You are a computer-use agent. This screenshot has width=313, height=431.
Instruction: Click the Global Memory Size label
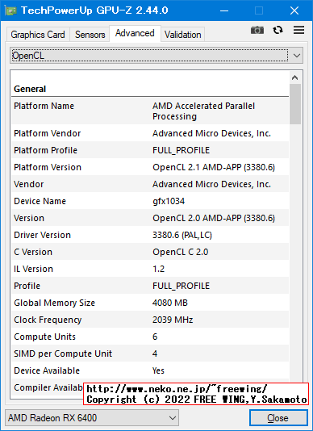[54, 303]
